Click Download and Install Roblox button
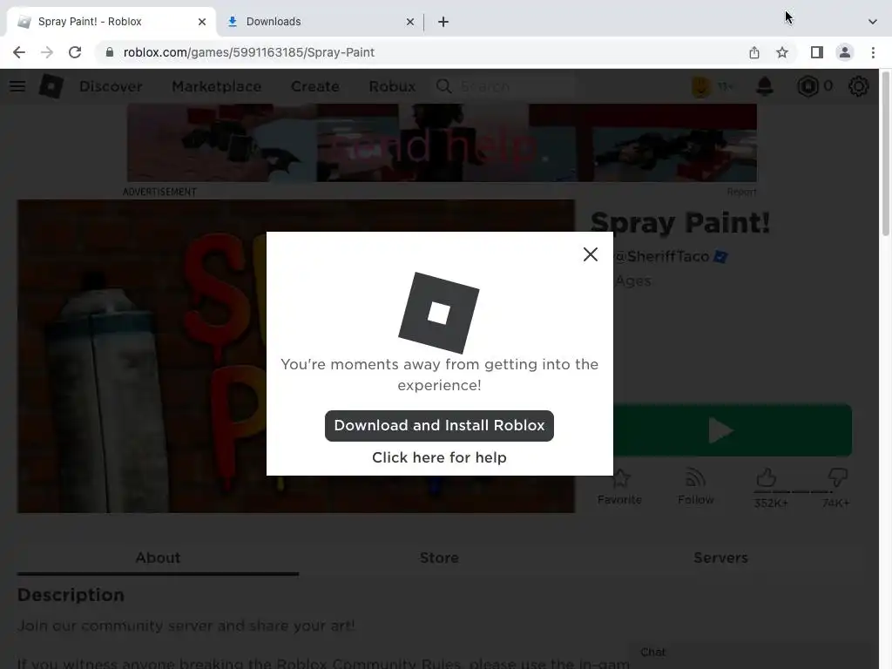 coord(439,425)
